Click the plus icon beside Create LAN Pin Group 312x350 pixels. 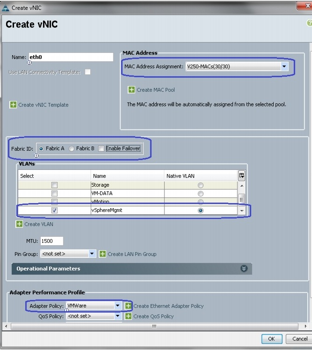[x=102, y=254]
